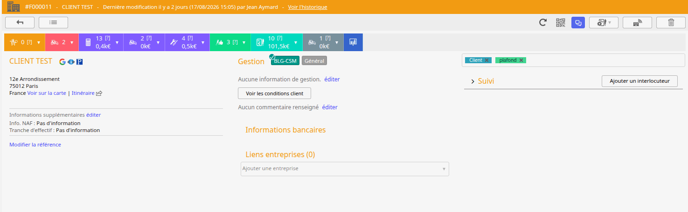Expand the orange 0 tab dropdown arrow

coord(39,42)
